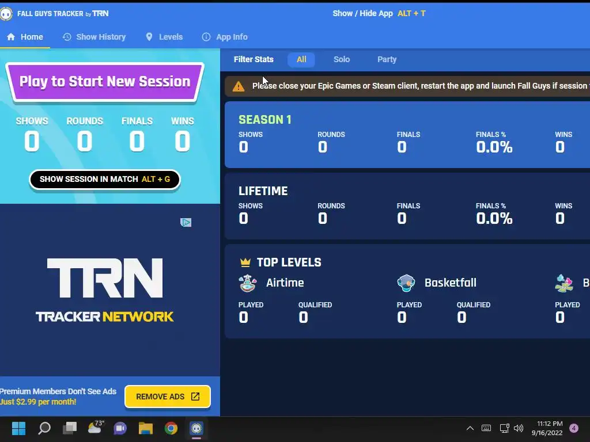Open the Home tab
The image size is (590, 442).
pos(25,37)
